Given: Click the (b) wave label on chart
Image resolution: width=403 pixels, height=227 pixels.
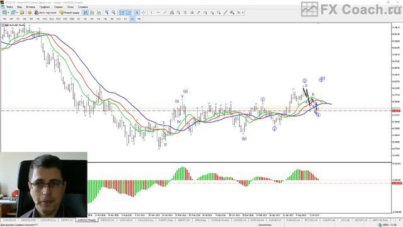Looking at the screenshot, I should click(244, 139).
